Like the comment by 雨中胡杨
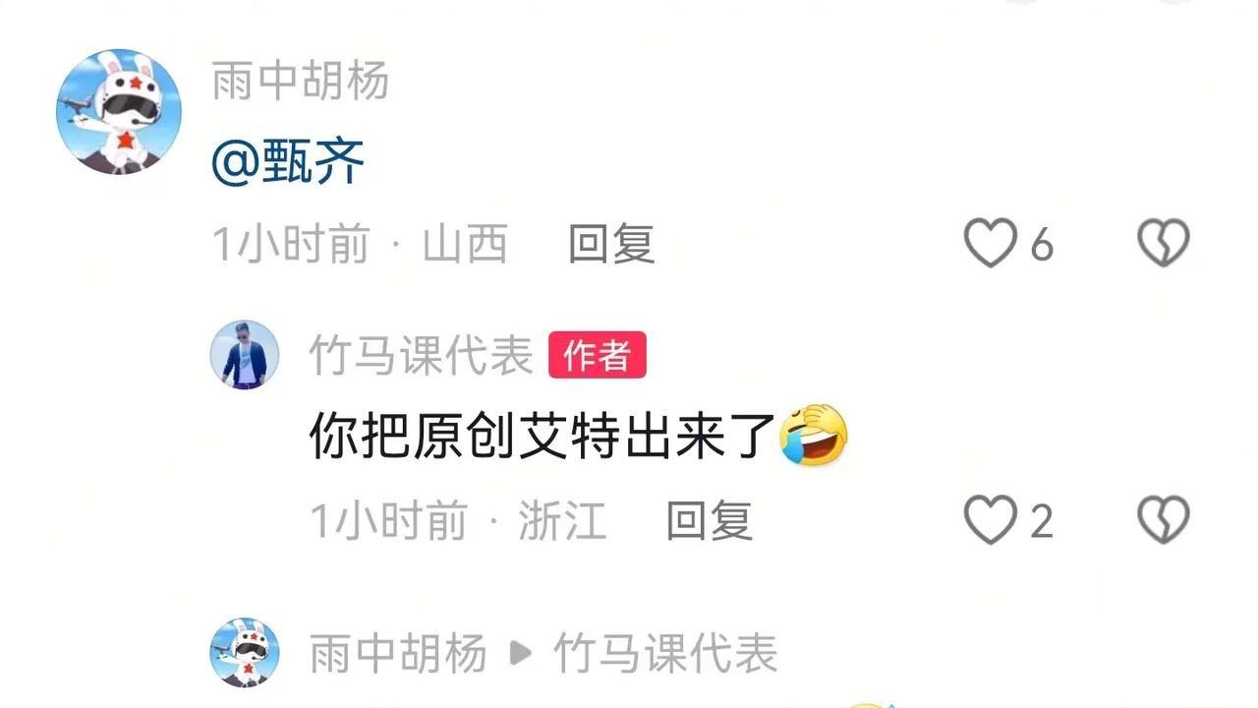 (x=990, y=243)
